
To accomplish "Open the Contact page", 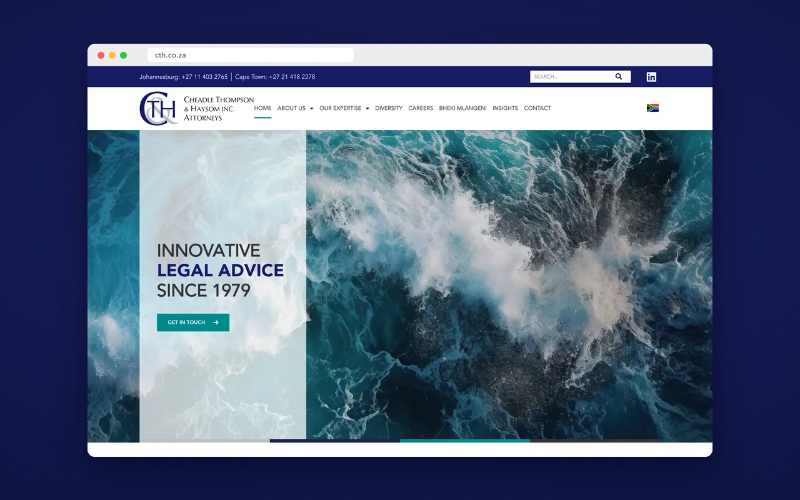I will 537,108.
